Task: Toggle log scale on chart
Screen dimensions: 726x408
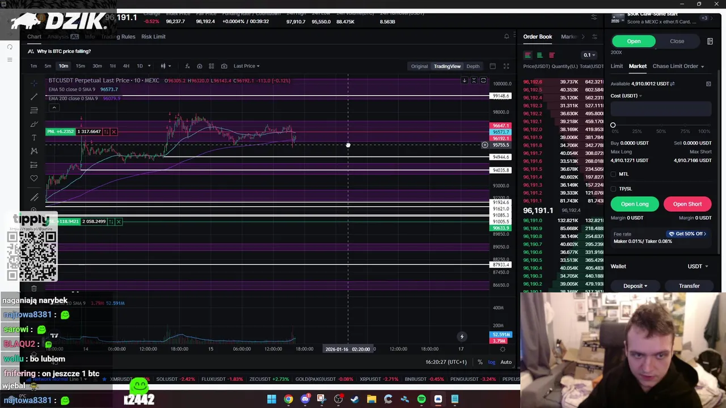Action: [x=492, y=362]
